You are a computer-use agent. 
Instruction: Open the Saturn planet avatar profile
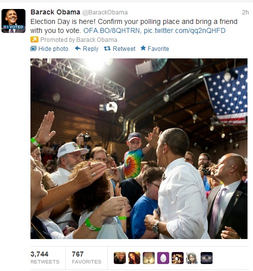point(206,258)
